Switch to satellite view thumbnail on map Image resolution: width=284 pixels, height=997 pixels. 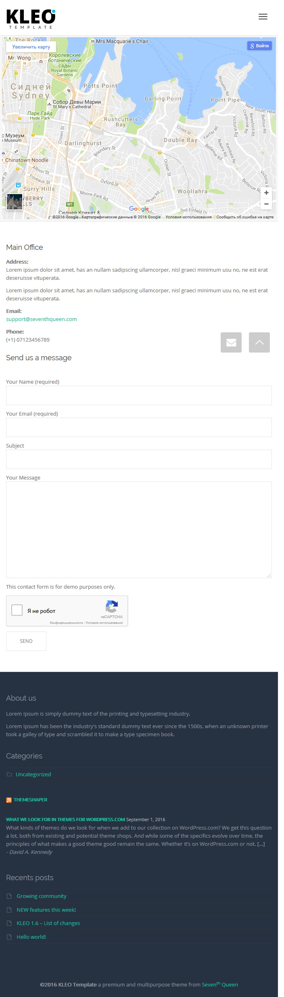(x=15, y=202)
